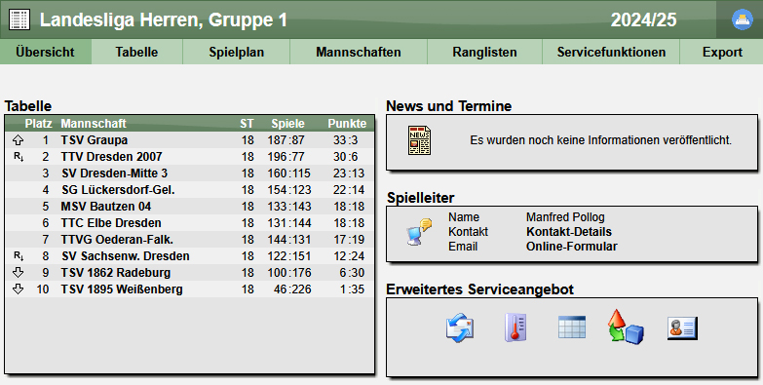The width and height of the screenshot is (763, 385).
Task: Open the Ranglisten tab
Action: 484,52
